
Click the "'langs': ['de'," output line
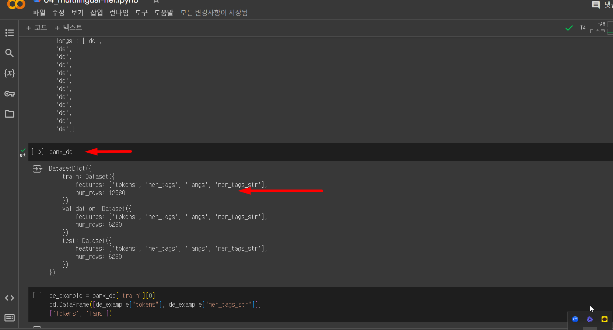(77, 41)
